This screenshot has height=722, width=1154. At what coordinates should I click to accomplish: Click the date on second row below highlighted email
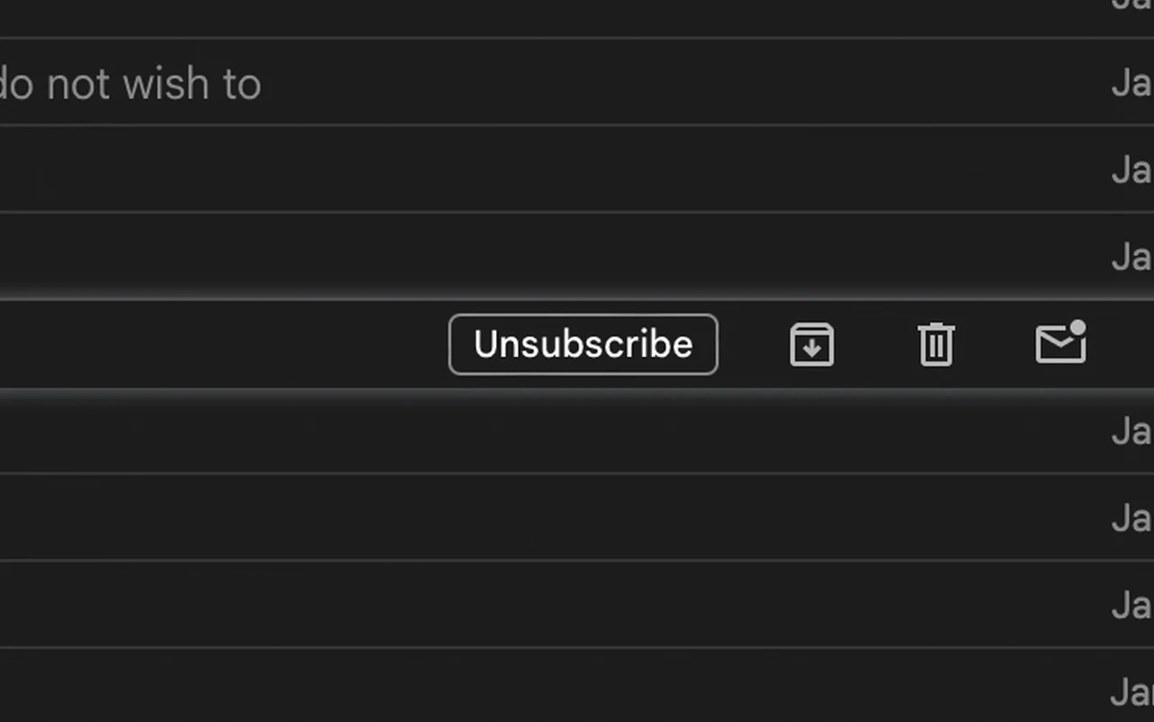1132,519
